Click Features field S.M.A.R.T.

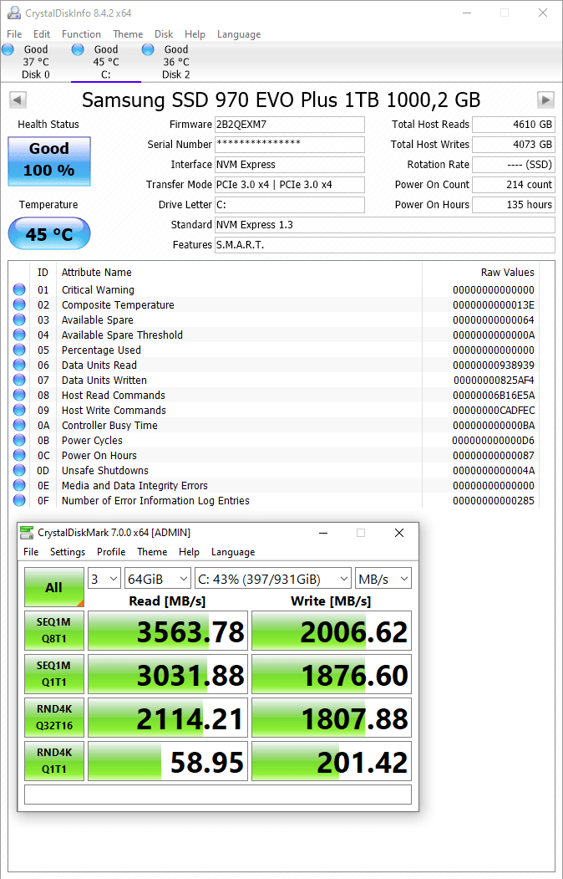pyautogui.click(x=385, y=245)
